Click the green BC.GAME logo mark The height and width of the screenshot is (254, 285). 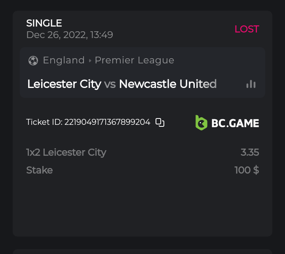coord(201,123)
